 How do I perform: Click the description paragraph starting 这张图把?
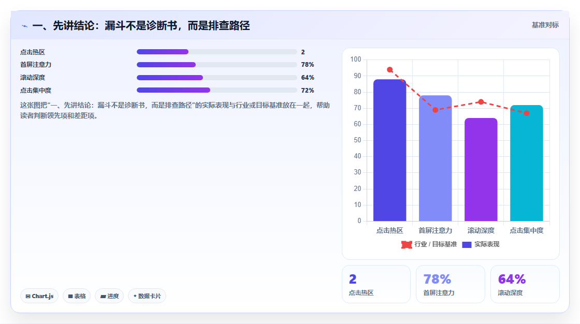pos(175,111)
